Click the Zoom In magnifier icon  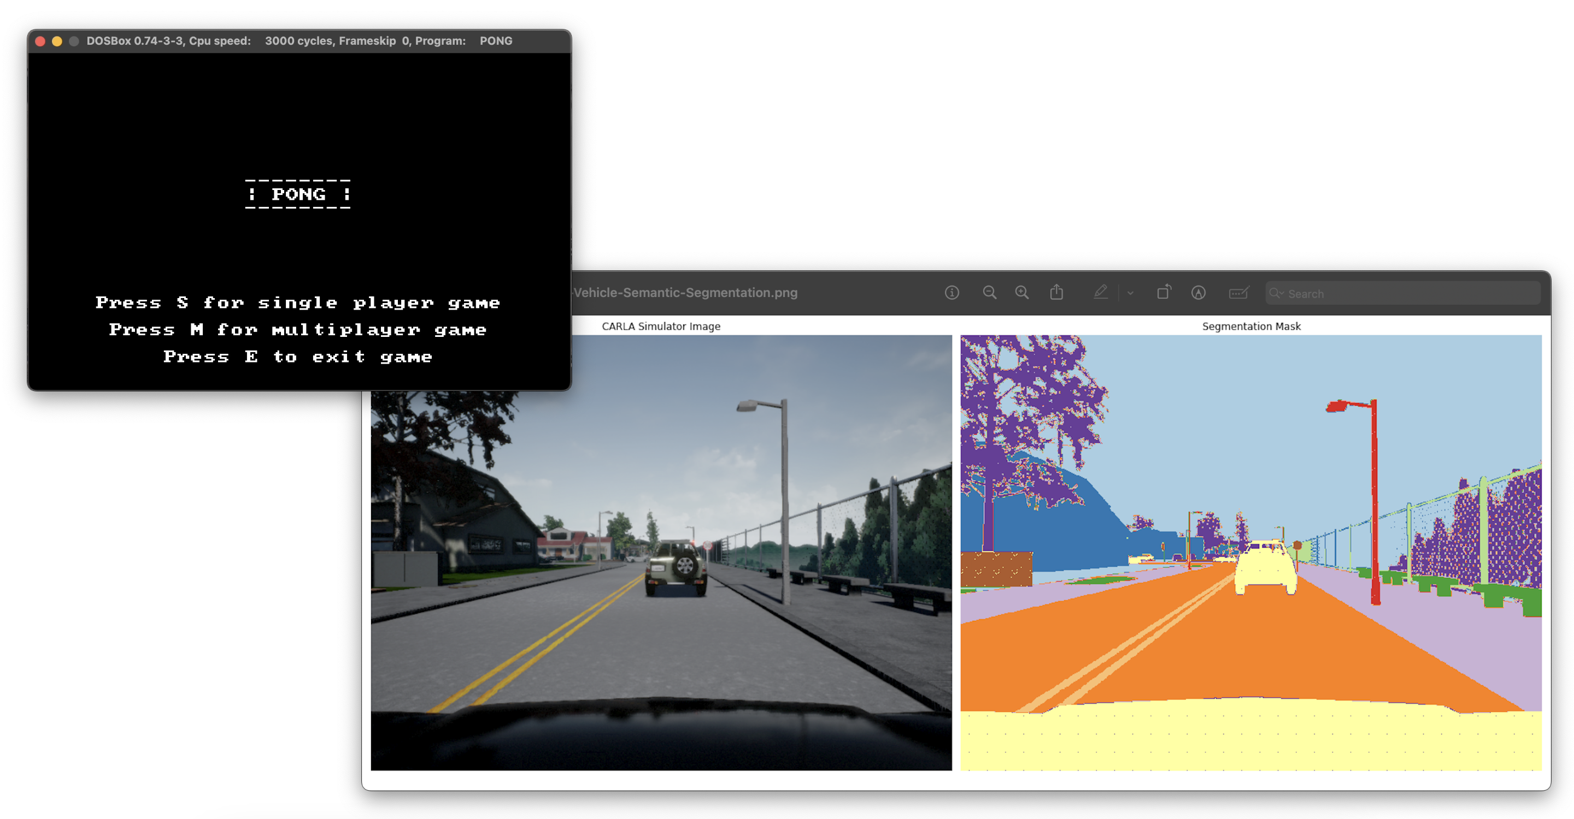click(x=1021, y=293)
